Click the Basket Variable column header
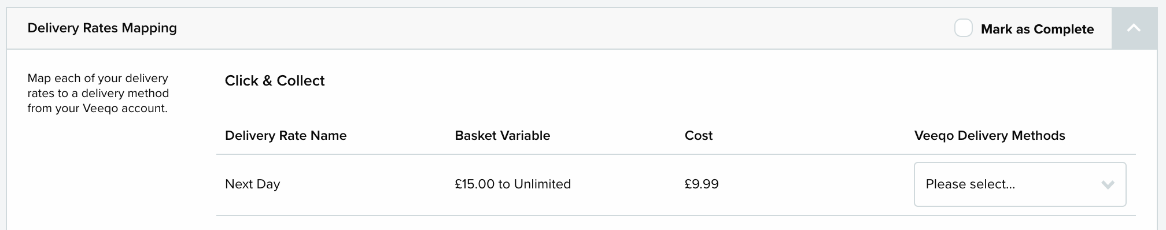This screenshot has height=230, width=1166. coord(502,135)
